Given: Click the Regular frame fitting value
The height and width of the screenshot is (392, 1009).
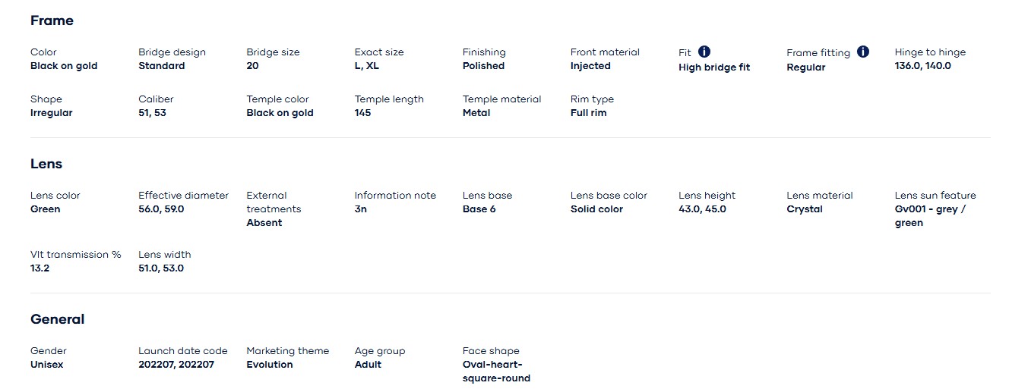Looking at the screenshot, I should [805, 67].
